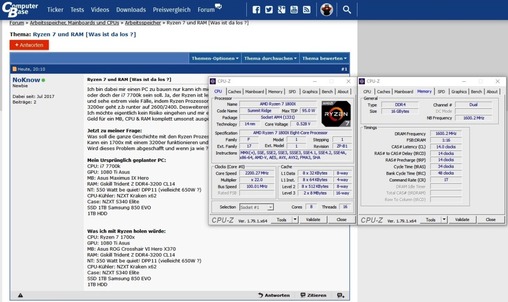
Task: Open the post number #1 permalink
Action: click(344, 69)
